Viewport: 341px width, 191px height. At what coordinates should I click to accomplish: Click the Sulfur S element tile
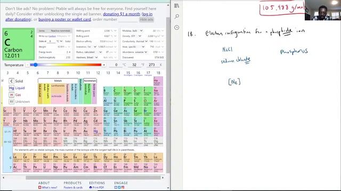click(137, 101)
